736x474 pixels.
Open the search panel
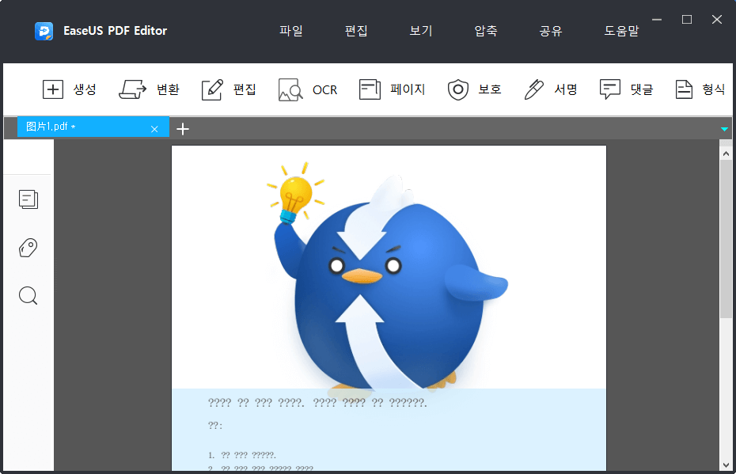point(28,295)
